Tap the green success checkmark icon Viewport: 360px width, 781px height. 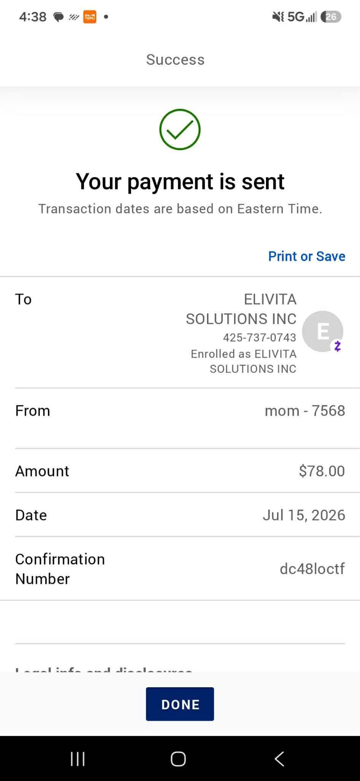180,129
